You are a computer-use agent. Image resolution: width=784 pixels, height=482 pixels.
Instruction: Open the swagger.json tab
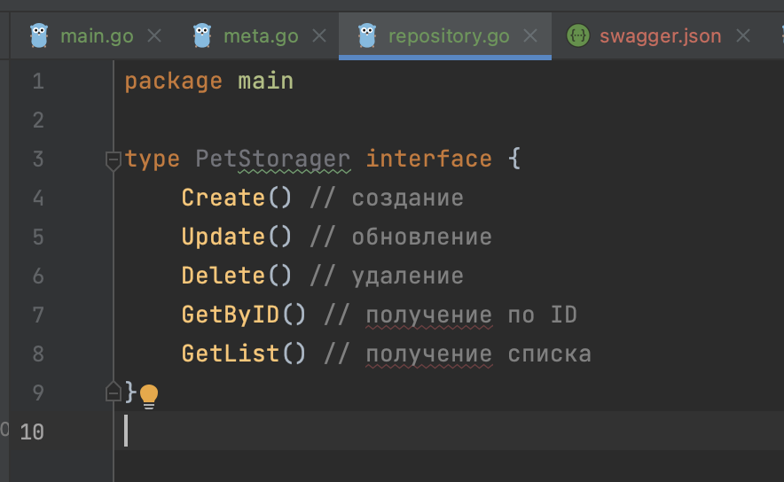(x=660, y=36)
